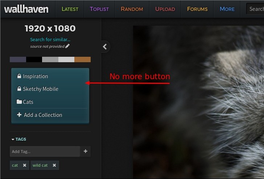Click plus button next to Add Tag

point(85,151)
